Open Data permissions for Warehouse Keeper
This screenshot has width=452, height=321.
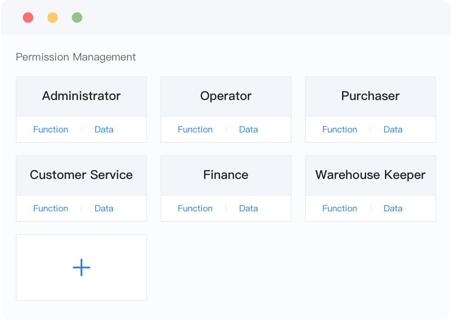393,208
